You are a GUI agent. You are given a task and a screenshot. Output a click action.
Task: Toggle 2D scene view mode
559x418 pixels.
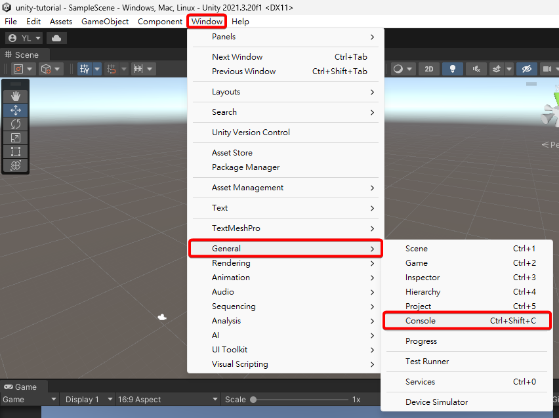(x=429, y=69)
